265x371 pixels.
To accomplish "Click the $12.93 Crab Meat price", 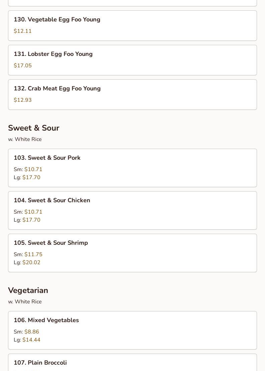I will [23, 100].
